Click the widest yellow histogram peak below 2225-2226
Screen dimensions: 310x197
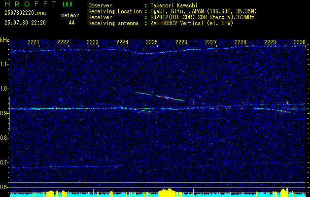coord(168,192)
